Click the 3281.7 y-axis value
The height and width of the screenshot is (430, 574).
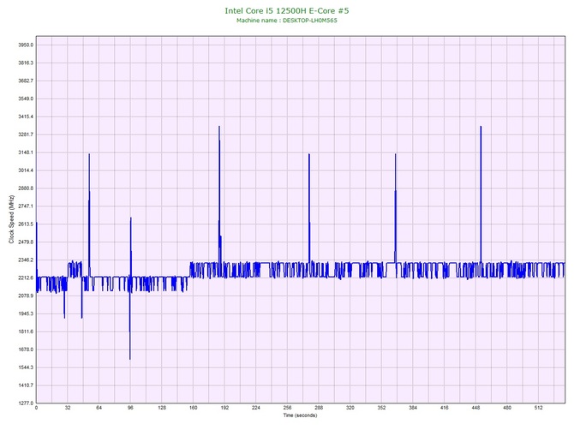(26, 134)
